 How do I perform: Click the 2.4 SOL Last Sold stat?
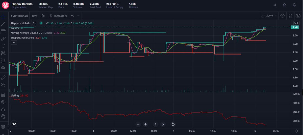[x=95, y=6]
